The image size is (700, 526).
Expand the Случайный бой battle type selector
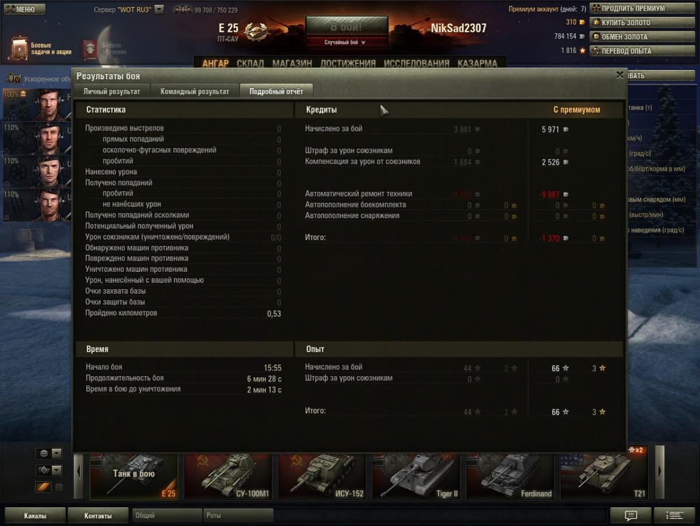[346, 43]
